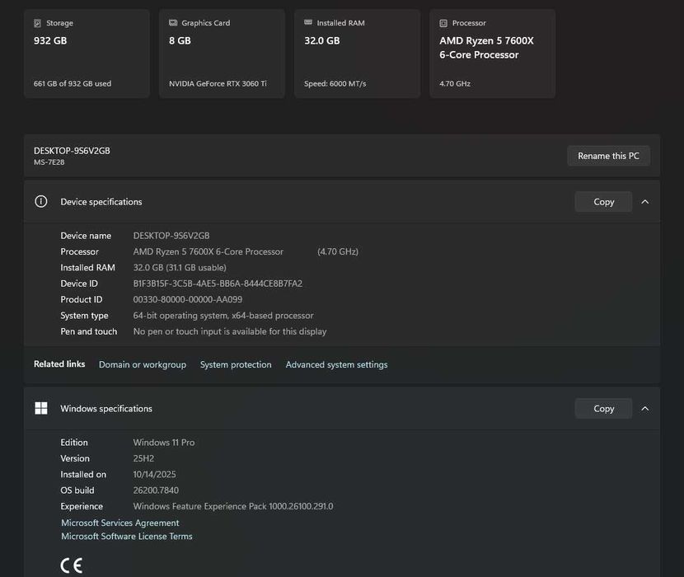Collapse the Windows specifications section
The height and width of the screenshot is (577, 684).
point(645,409)
